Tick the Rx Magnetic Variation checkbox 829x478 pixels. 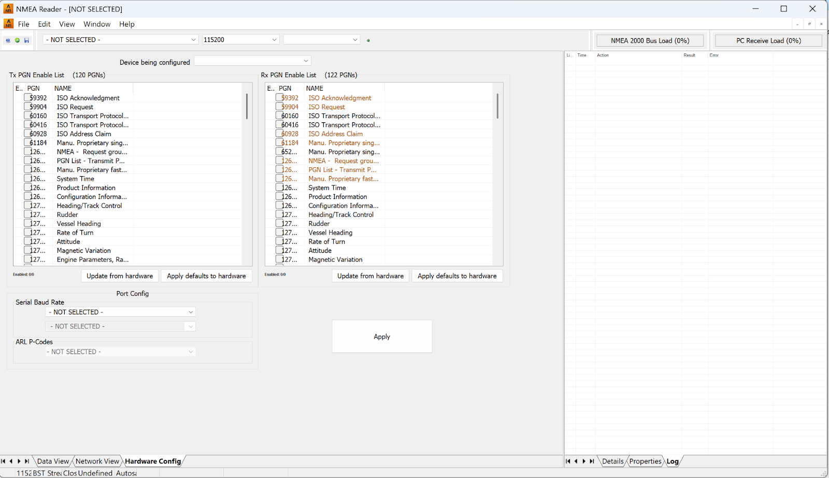click(x=279, y=259)
